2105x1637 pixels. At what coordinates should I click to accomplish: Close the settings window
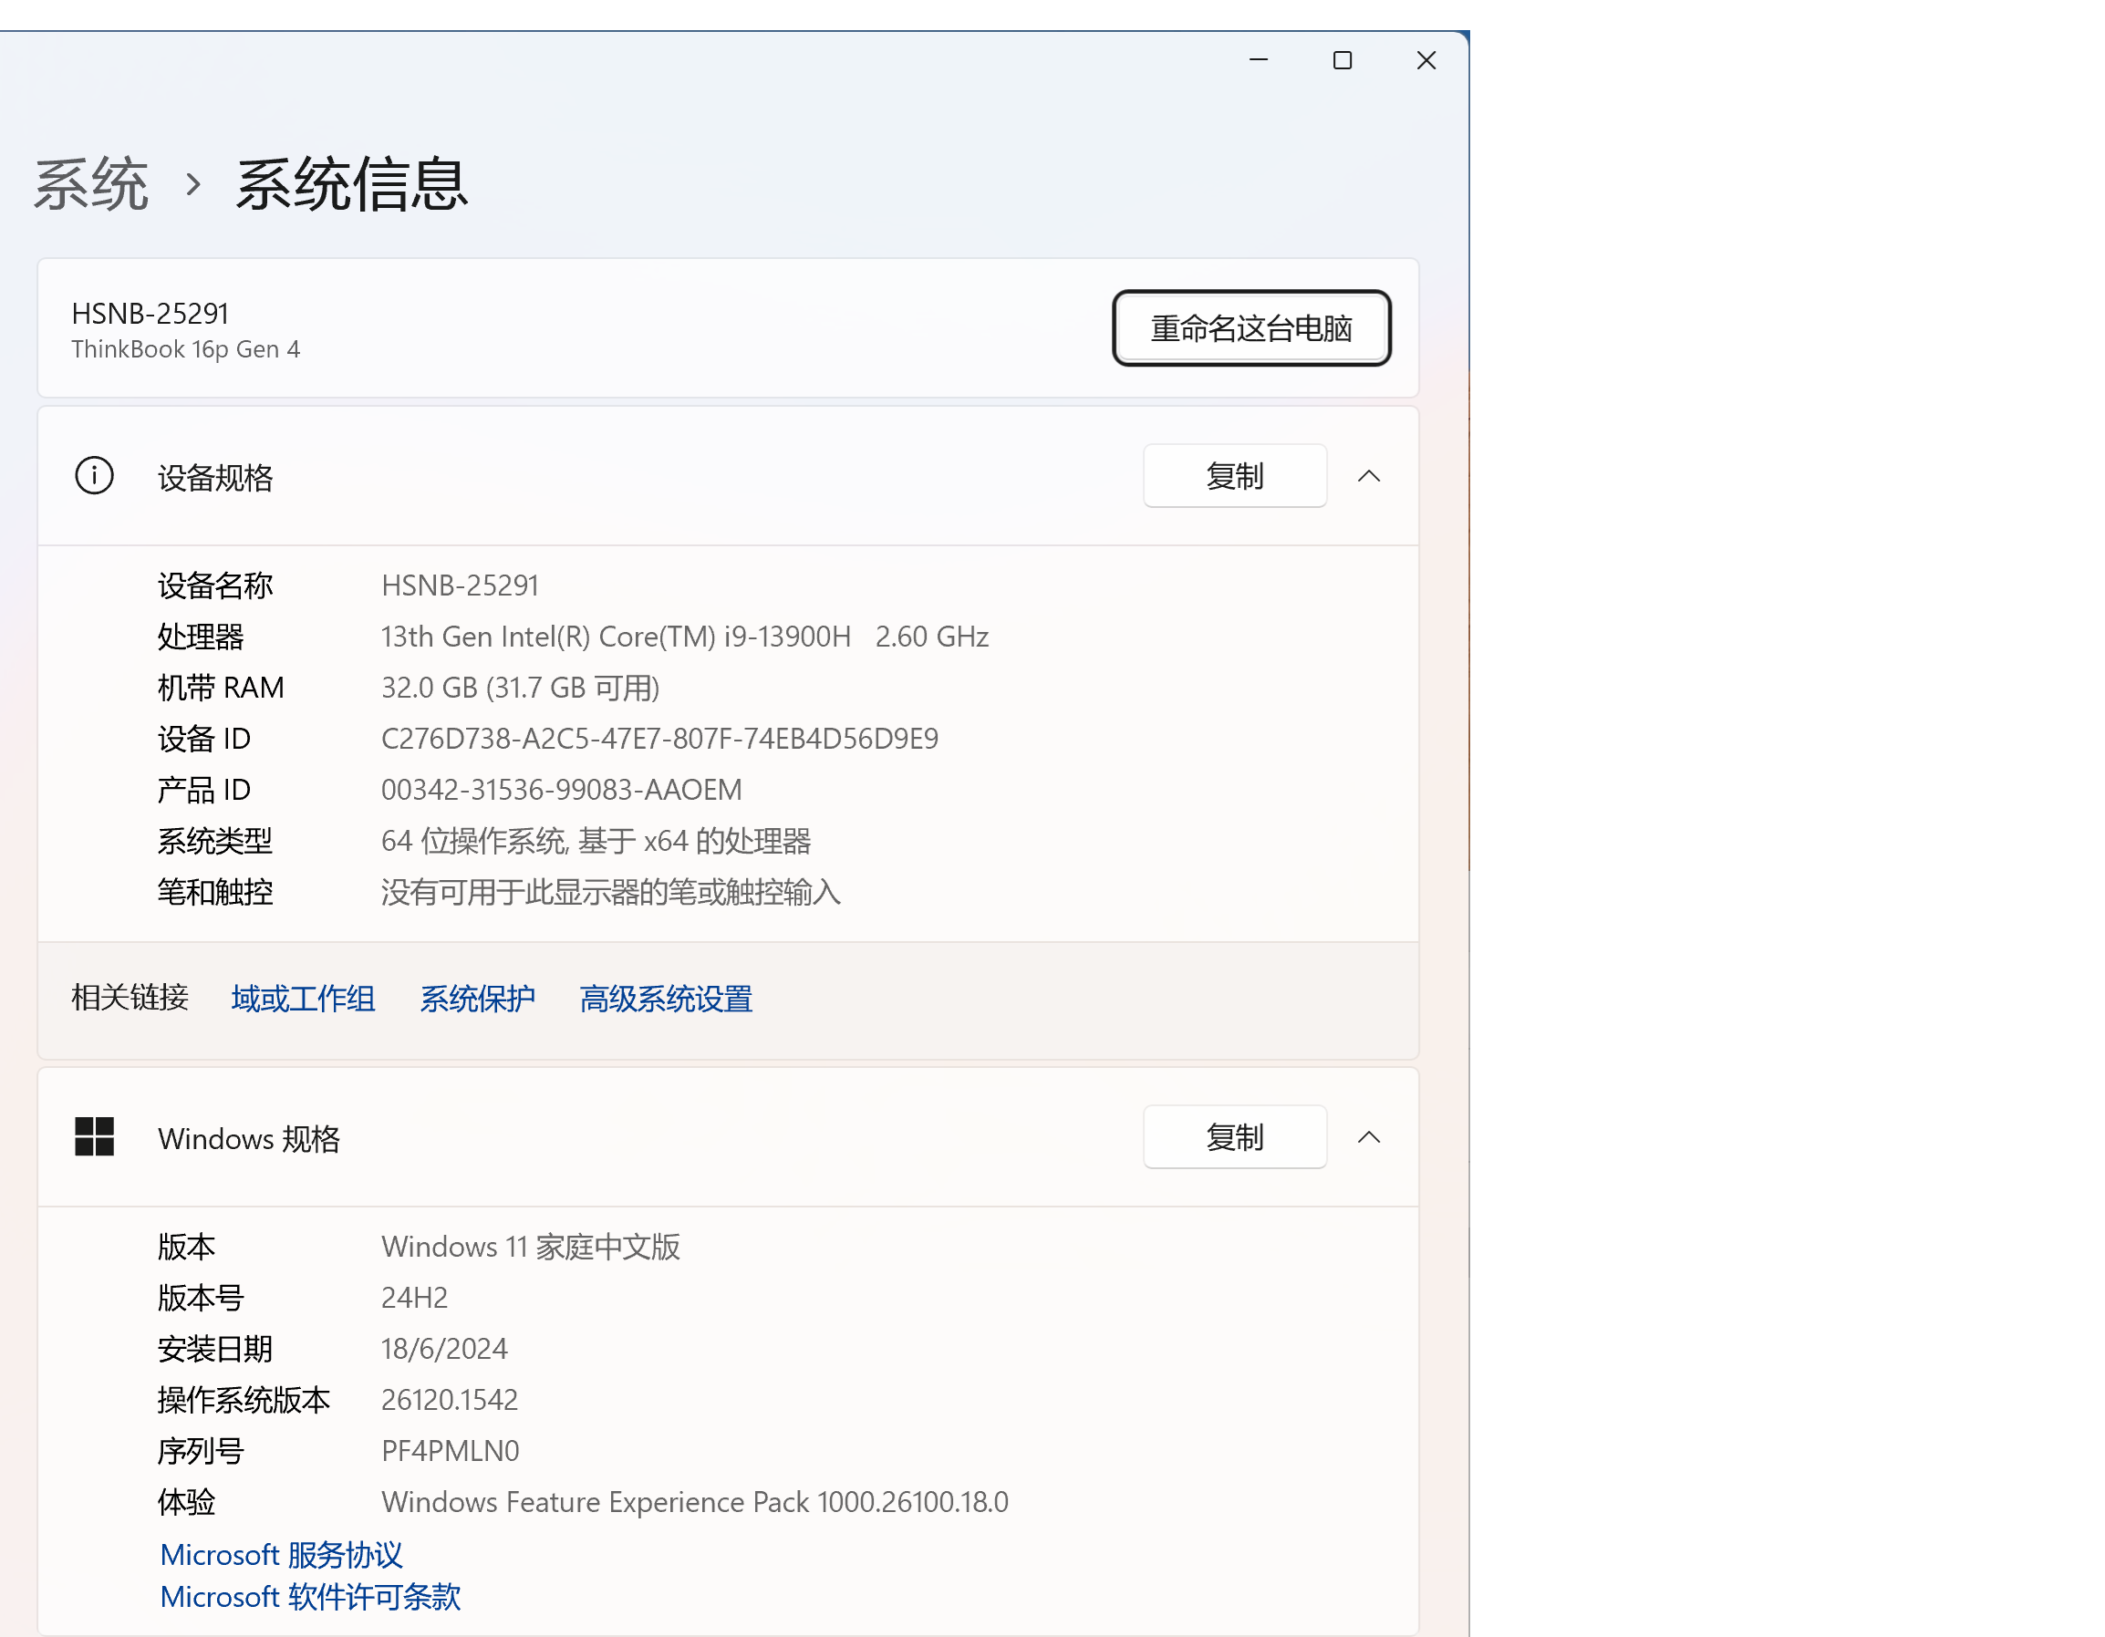1426,60
